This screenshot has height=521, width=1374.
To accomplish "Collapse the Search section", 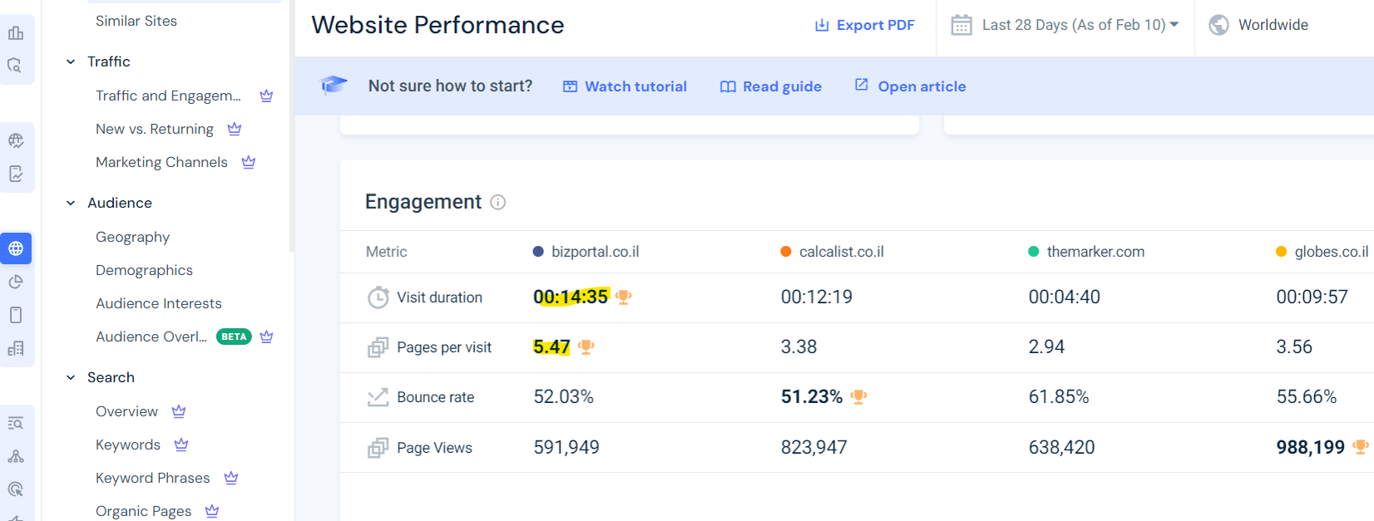I will point(71,377).
